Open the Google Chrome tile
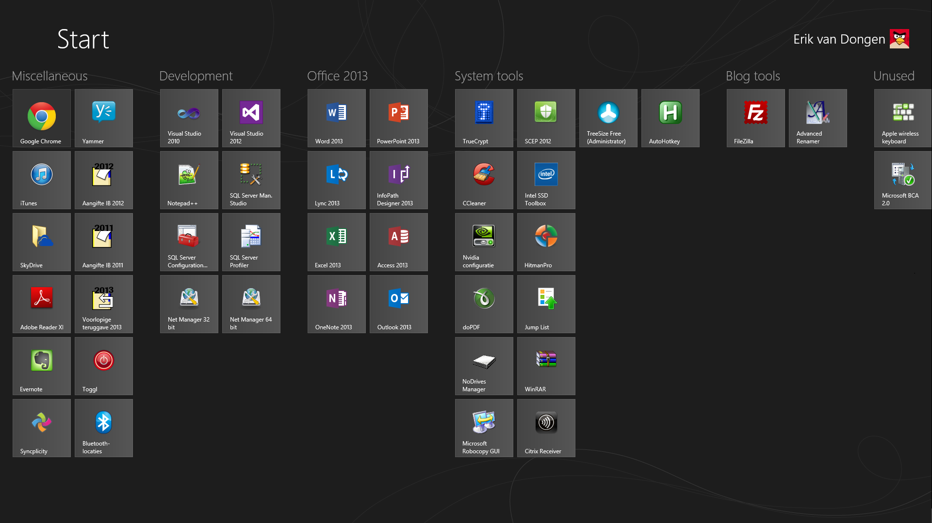 coord(42,118)
